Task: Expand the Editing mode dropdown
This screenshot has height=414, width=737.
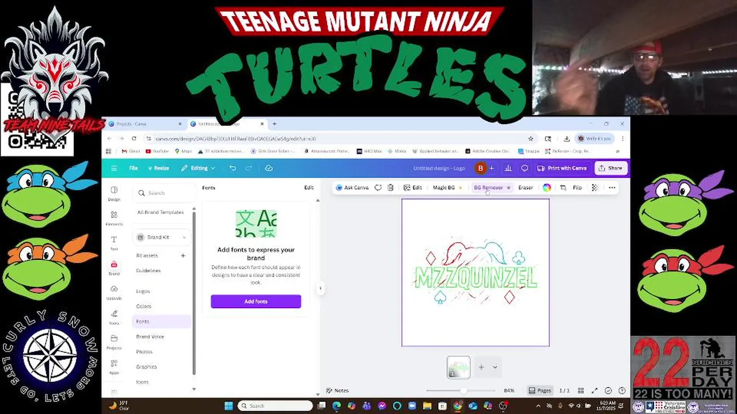Action: (198, 168)
